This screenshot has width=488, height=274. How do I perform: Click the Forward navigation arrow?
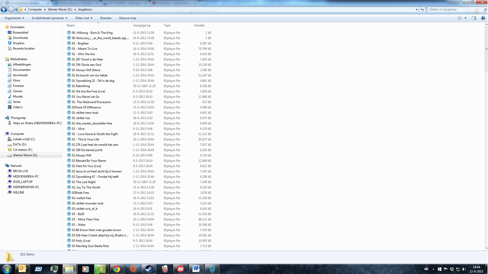(11, 9)
